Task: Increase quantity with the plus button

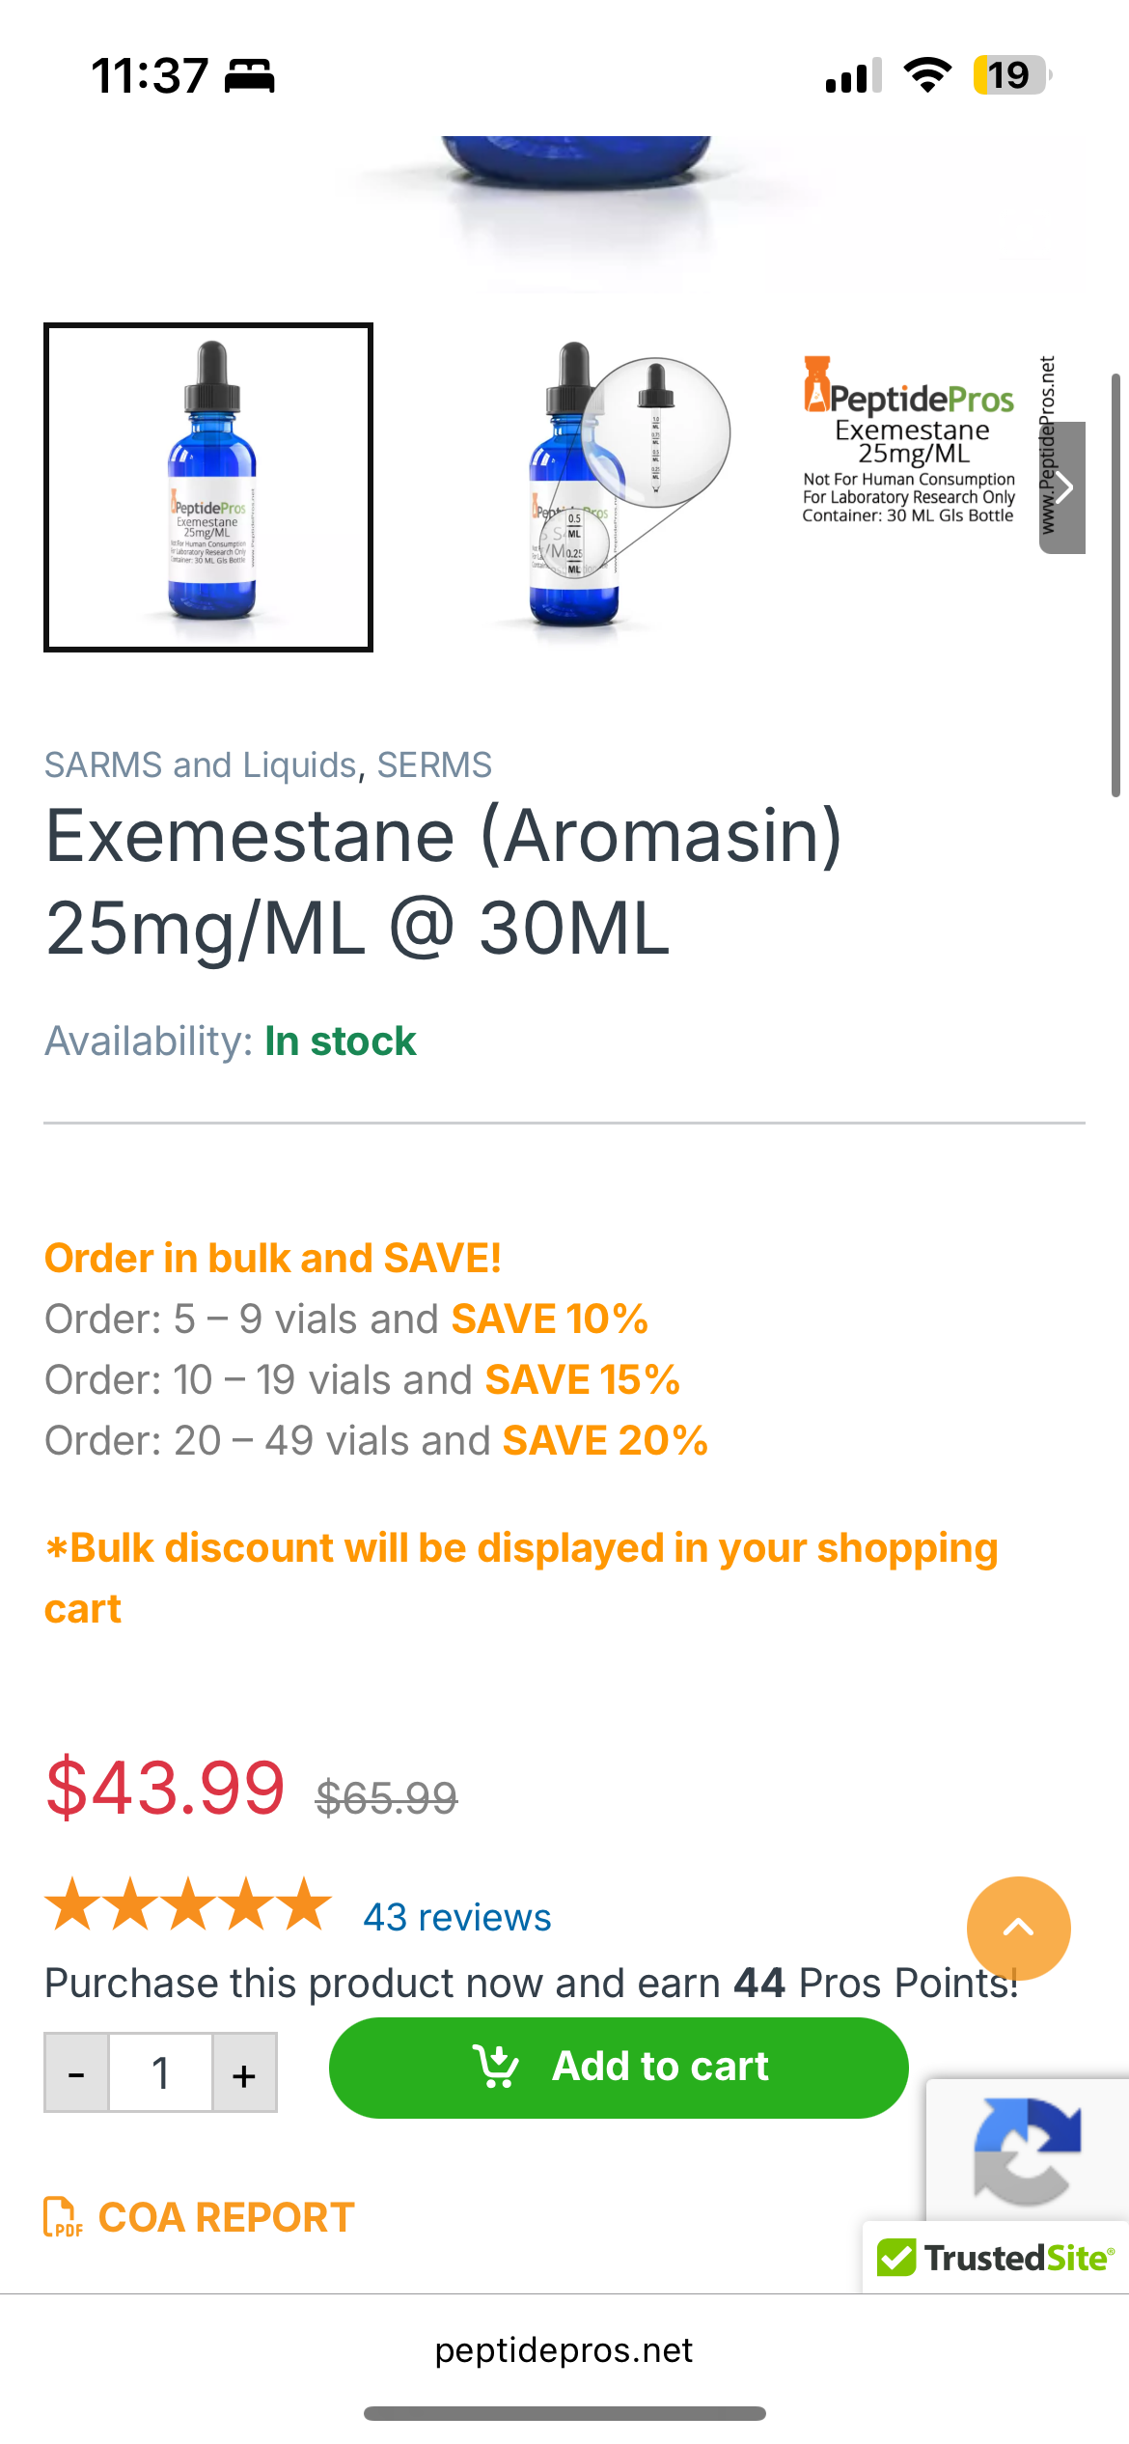Action: 244,2072
